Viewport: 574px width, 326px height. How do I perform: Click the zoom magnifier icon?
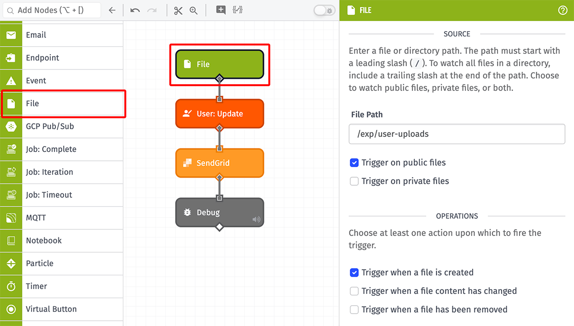194,10
